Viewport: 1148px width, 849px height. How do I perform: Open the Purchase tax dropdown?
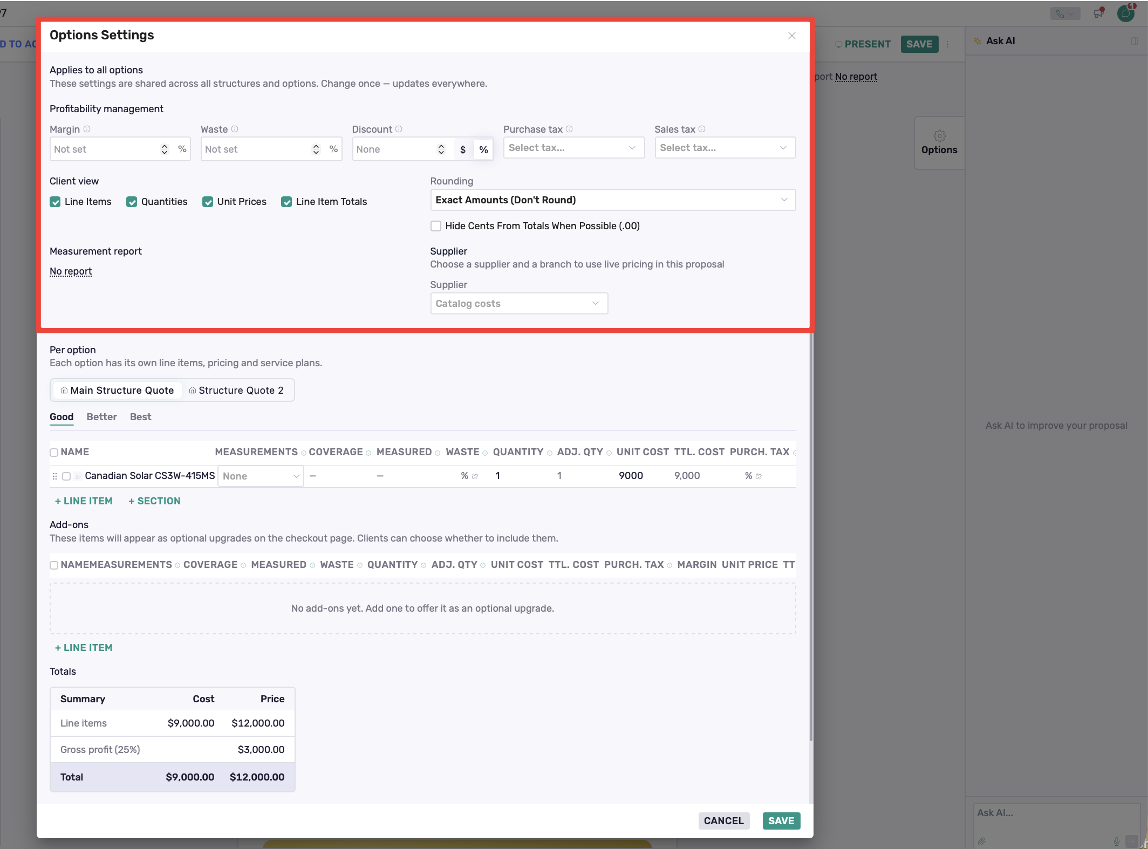point(573,148)
